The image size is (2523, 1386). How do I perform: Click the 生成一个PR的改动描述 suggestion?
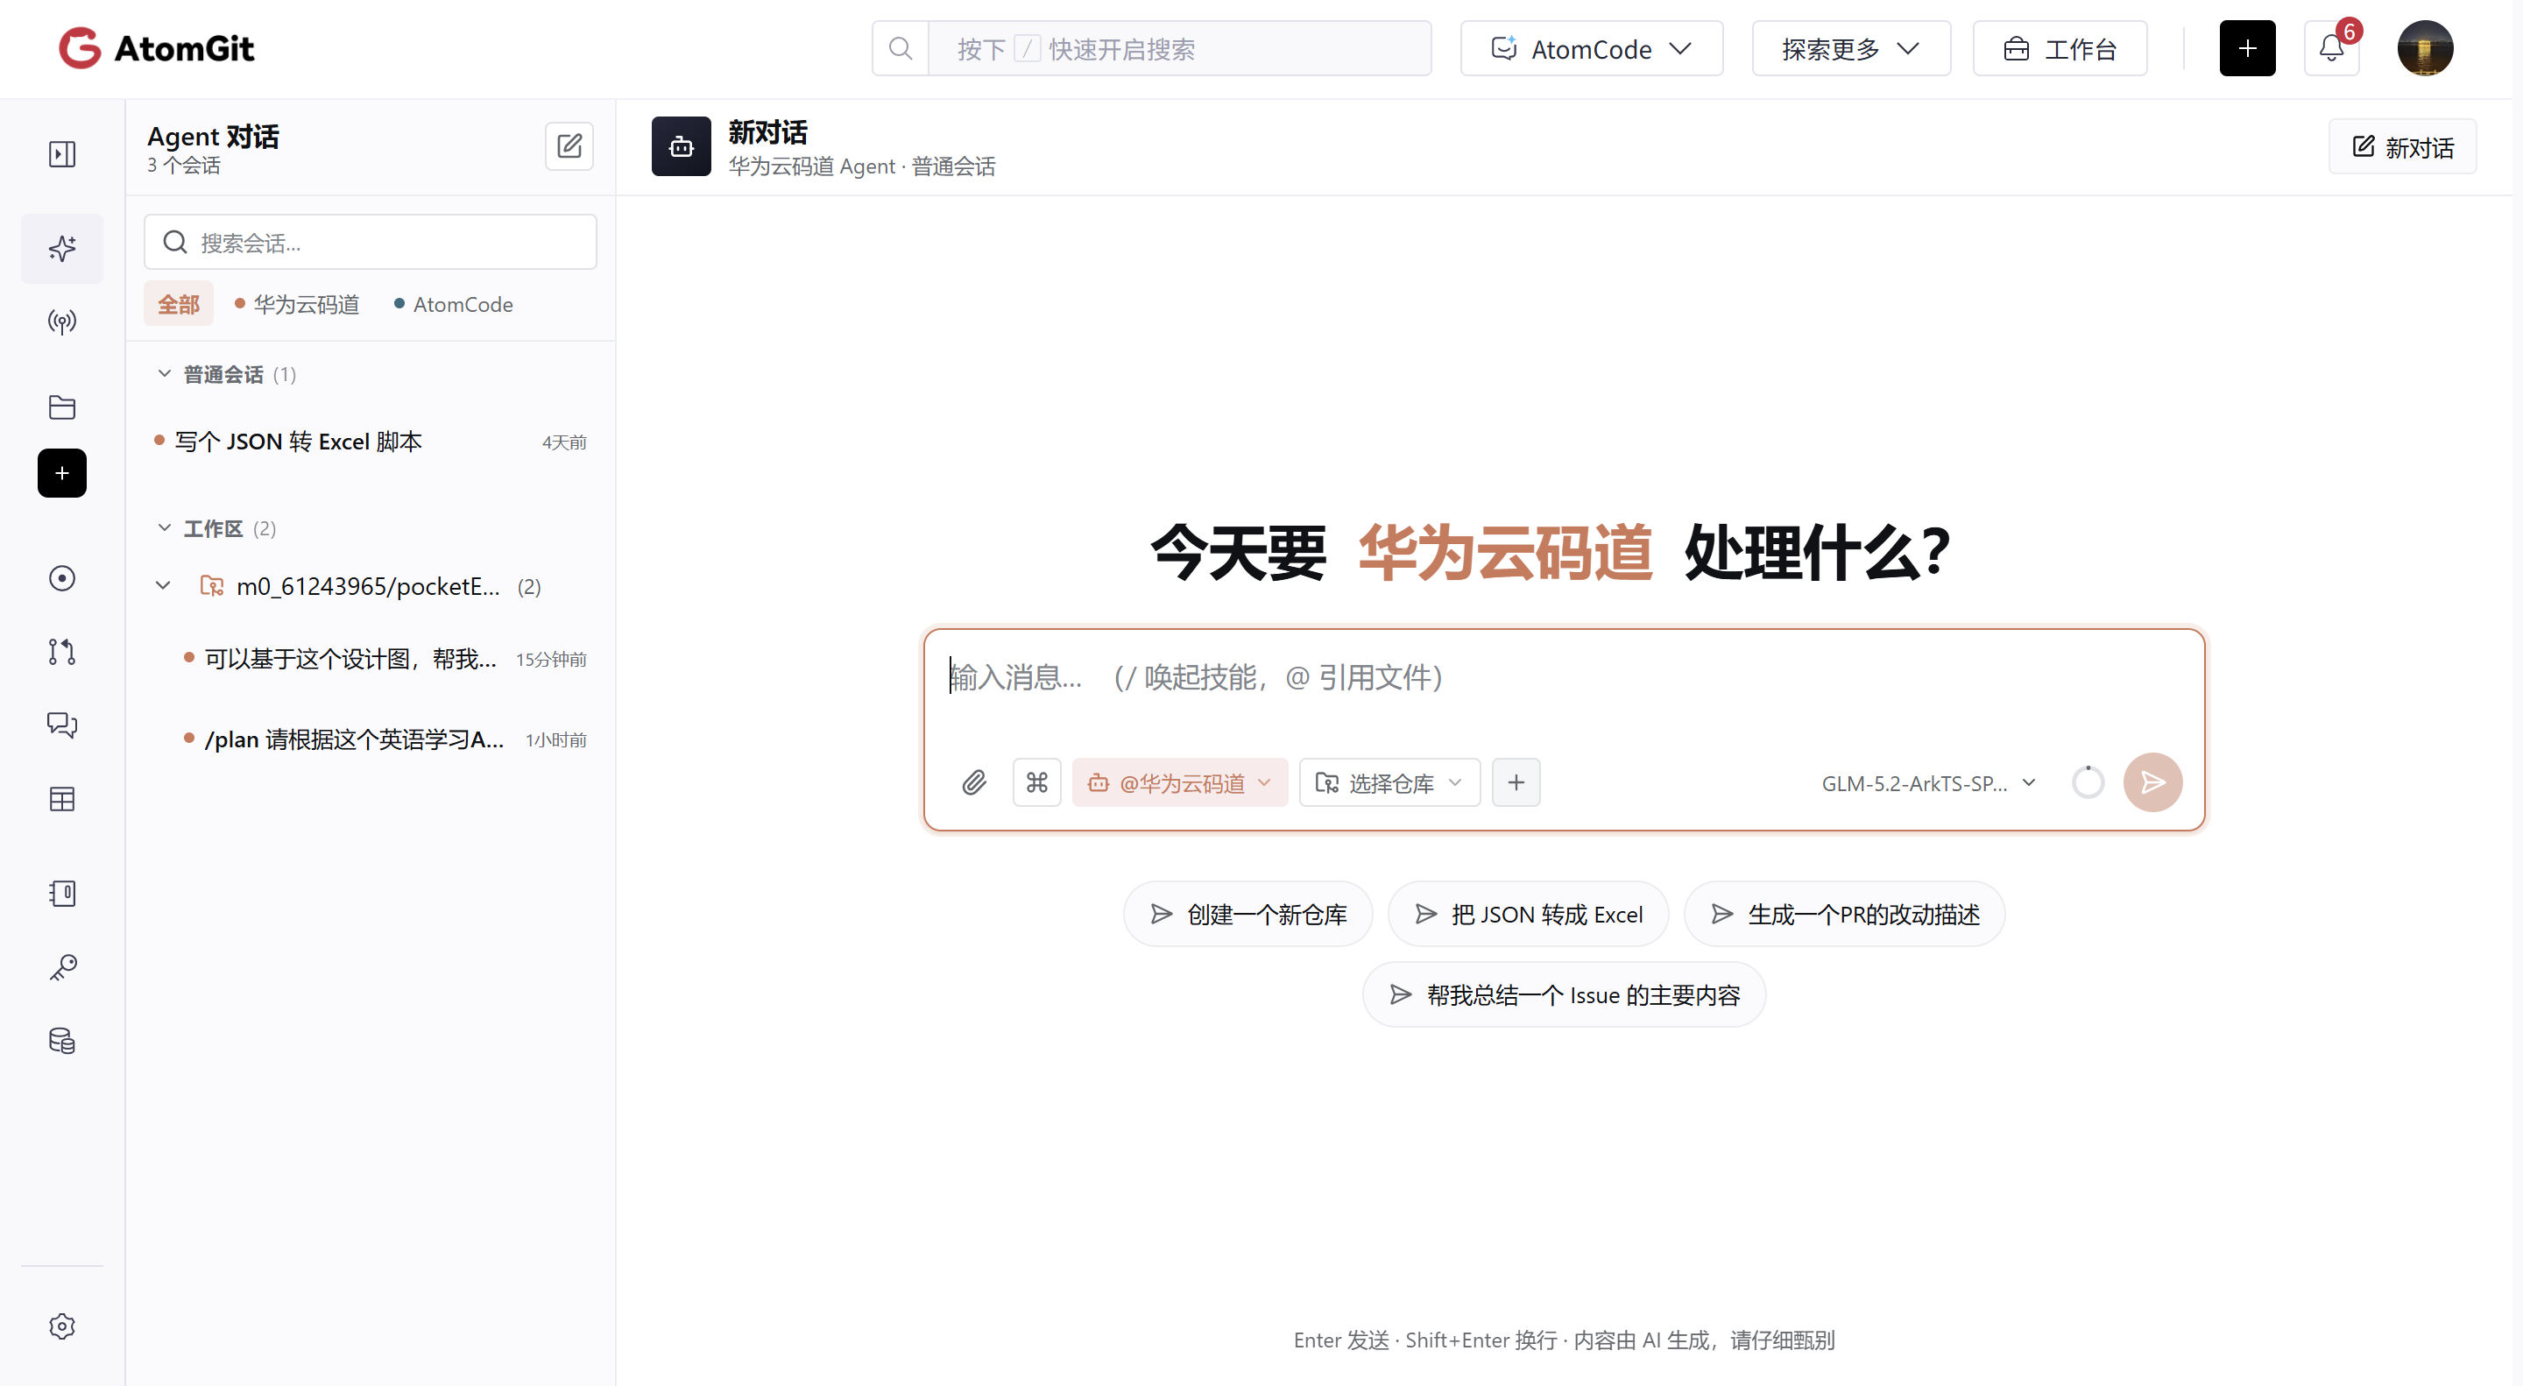[x=1844, y=914]
